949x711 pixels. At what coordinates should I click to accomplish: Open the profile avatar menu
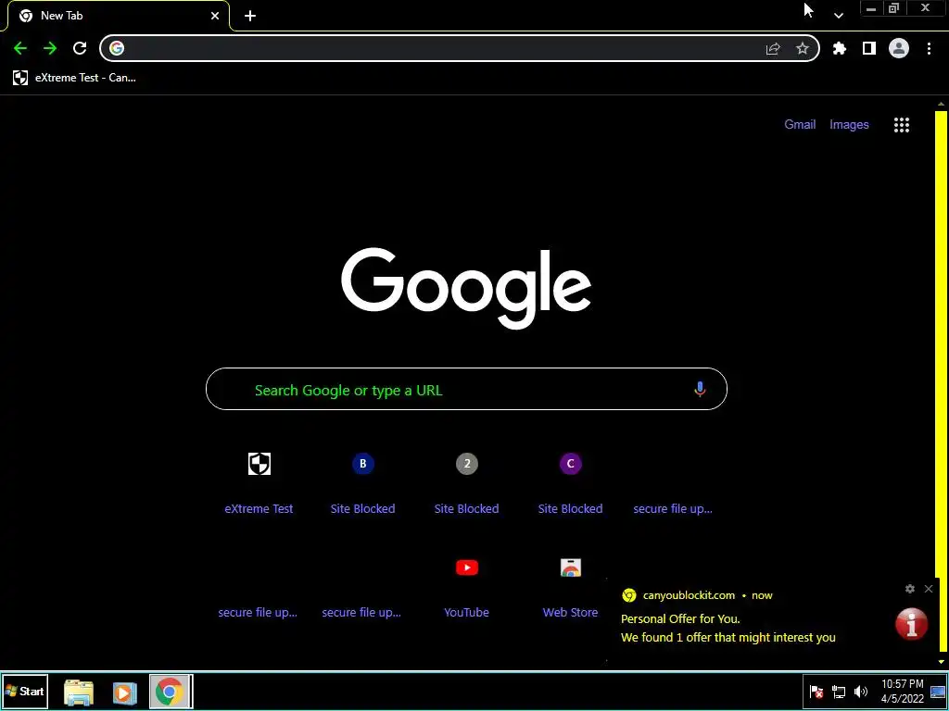click(899, 48)
